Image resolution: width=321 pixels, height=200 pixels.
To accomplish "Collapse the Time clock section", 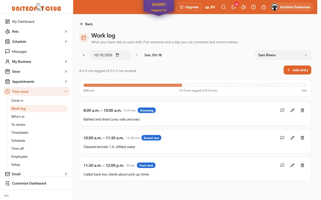I will [36, 91].
